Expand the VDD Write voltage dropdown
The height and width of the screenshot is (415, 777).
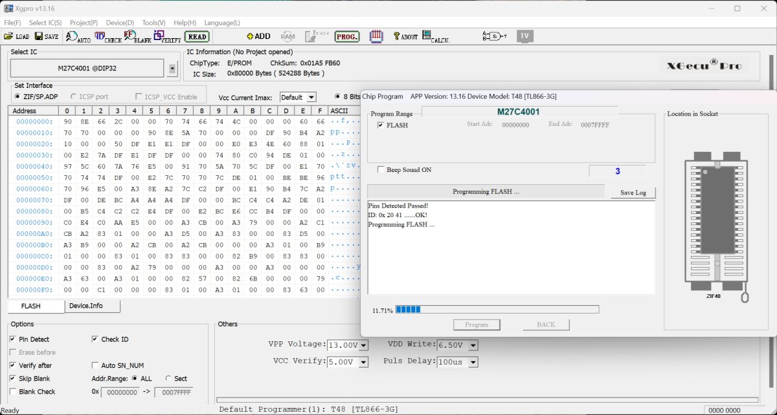473,345
